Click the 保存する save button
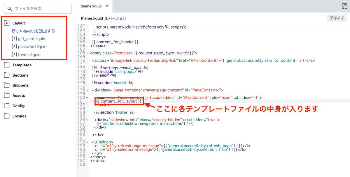This screenshot has width=350, height=177. [337, 18]
